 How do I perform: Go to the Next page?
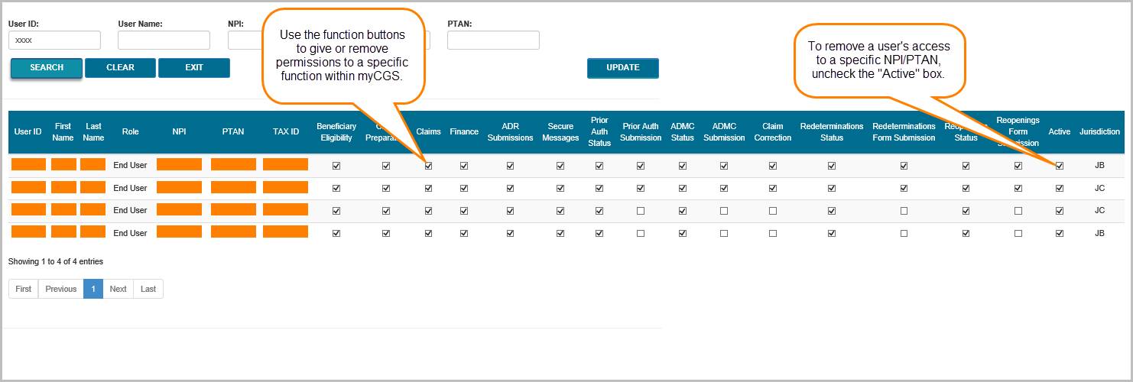118,289
